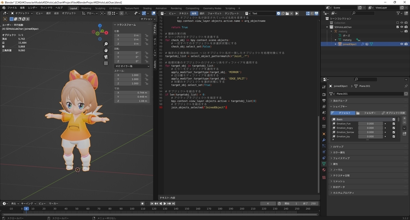
Task: Click the outliner filter funnel icon
Action: coord(399,13)
